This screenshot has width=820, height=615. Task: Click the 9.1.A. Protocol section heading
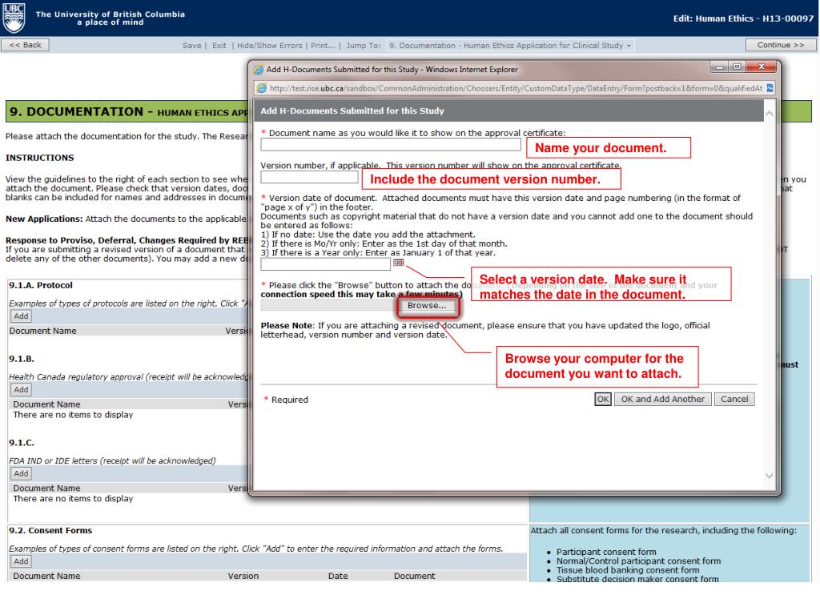pos(41,285)
